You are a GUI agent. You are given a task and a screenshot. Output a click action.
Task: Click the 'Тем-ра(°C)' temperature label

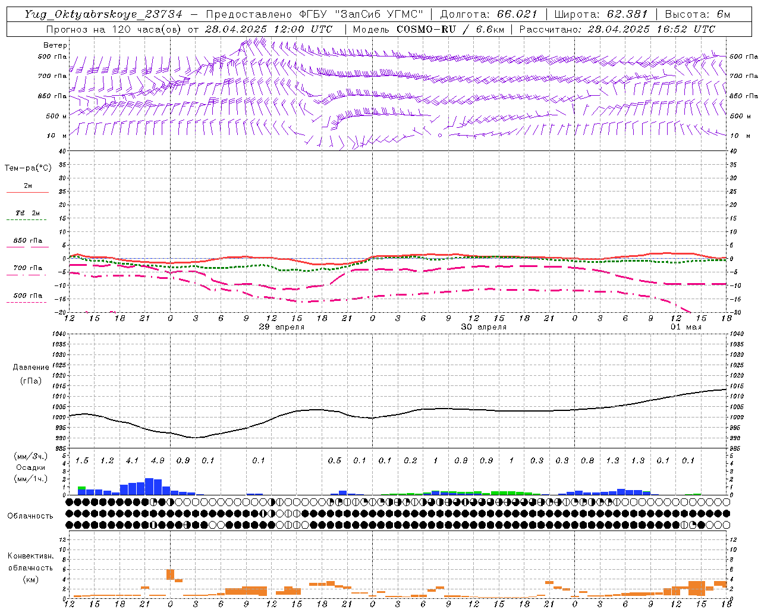28,168
